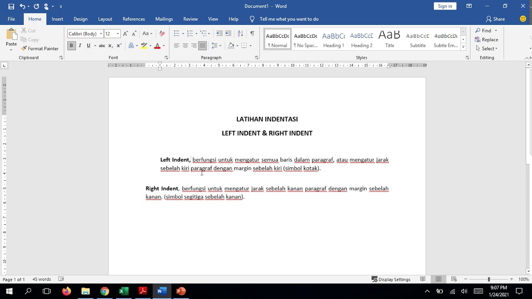
Task: Click the Sign in button
Action: click(x=445, y=6)
